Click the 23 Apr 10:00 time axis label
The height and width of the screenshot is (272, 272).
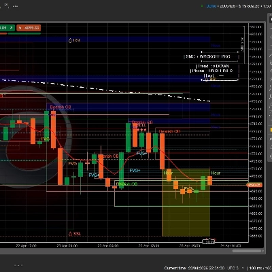[149, 245]
